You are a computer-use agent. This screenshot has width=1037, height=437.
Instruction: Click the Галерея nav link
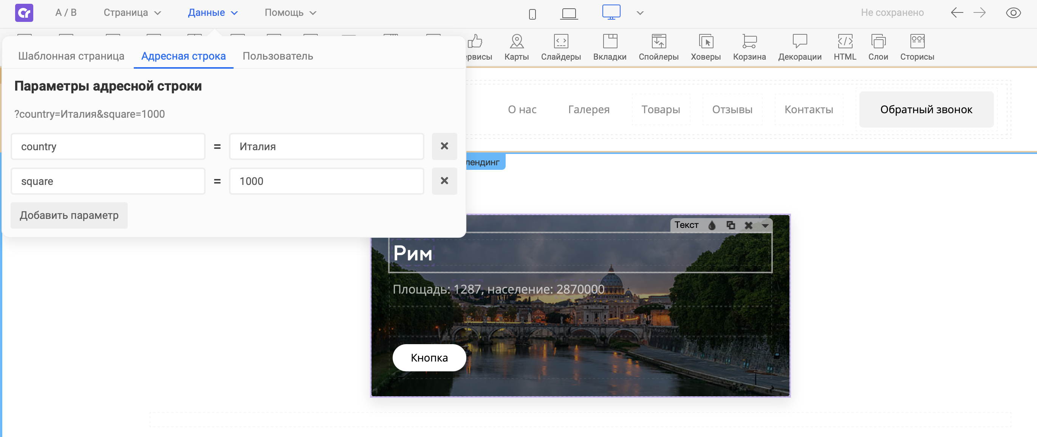pos(588,109)
